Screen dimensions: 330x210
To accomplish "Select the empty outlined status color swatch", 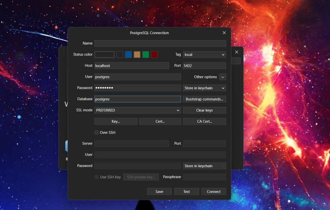I will click(104, 54).
